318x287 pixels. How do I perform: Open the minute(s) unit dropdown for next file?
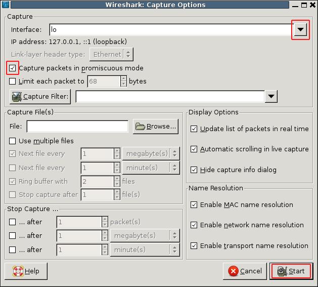tap(151, 168)
